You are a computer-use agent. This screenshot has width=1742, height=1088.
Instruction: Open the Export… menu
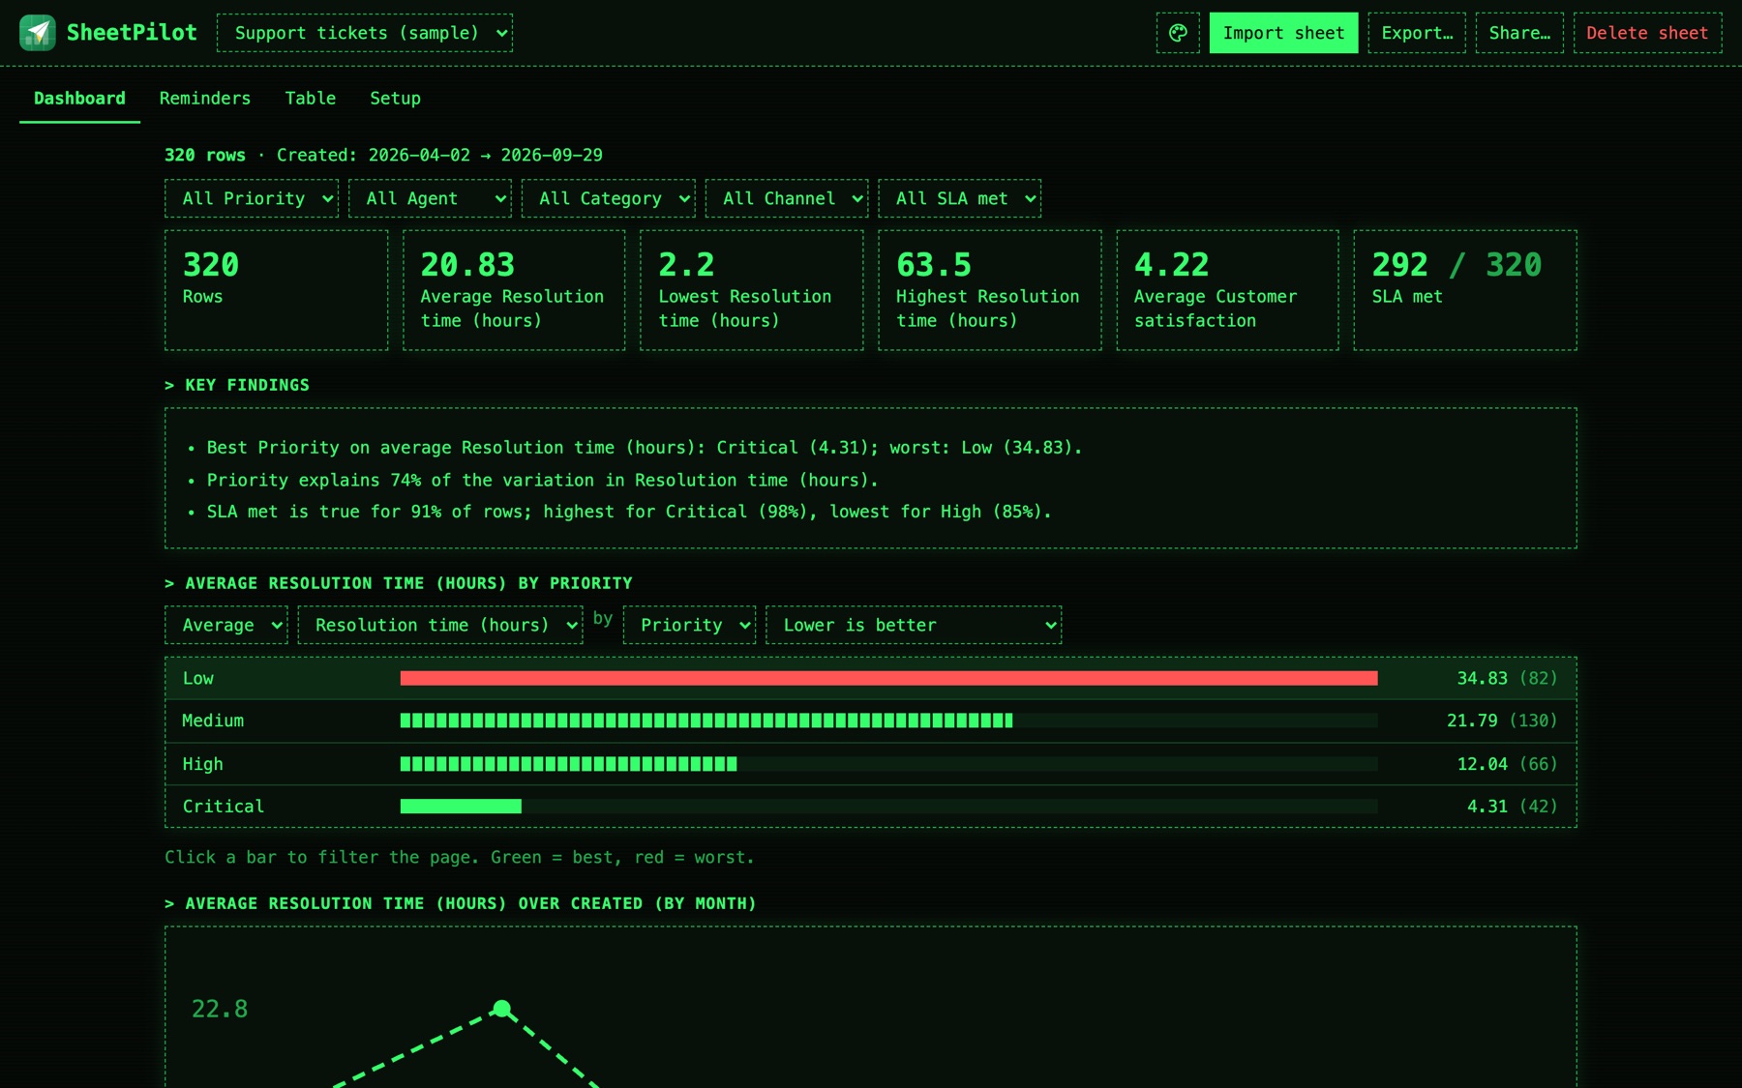(1417, 33)
